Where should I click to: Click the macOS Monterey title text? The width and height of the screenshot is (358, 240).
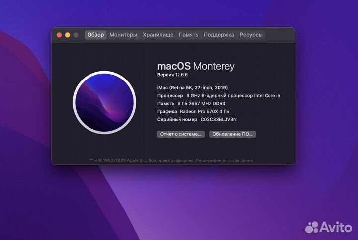[196, 66]
